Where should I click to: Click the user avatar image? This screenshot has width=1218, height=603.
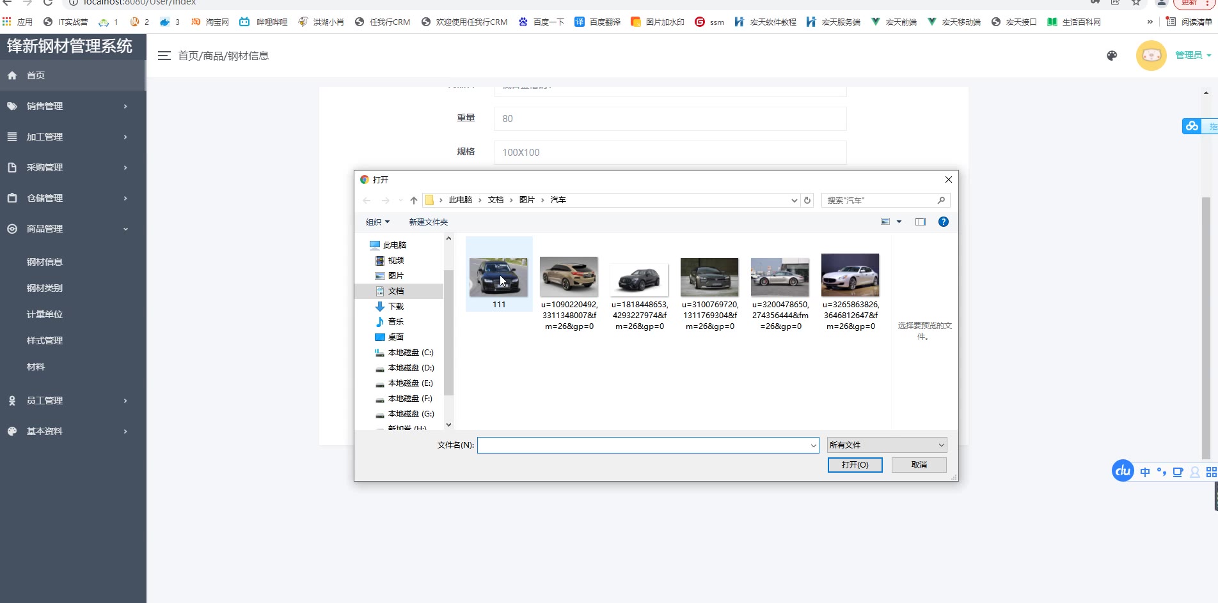1151,56
